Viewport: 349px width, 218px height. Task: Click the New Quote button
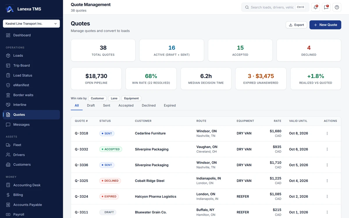click(x=325, y=25)
